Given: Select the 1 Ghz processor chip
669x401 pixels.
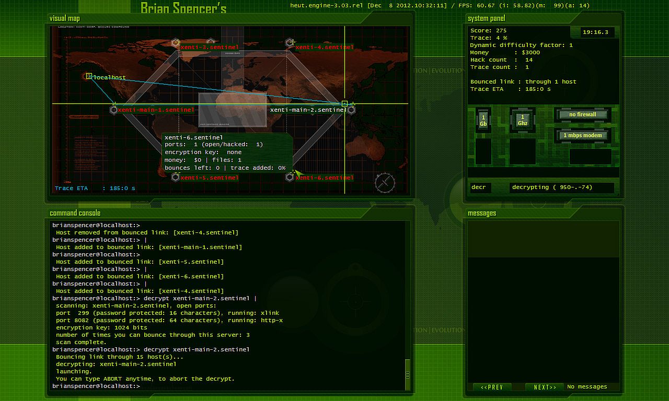Looking at the screenshot, I should [523, 121].
